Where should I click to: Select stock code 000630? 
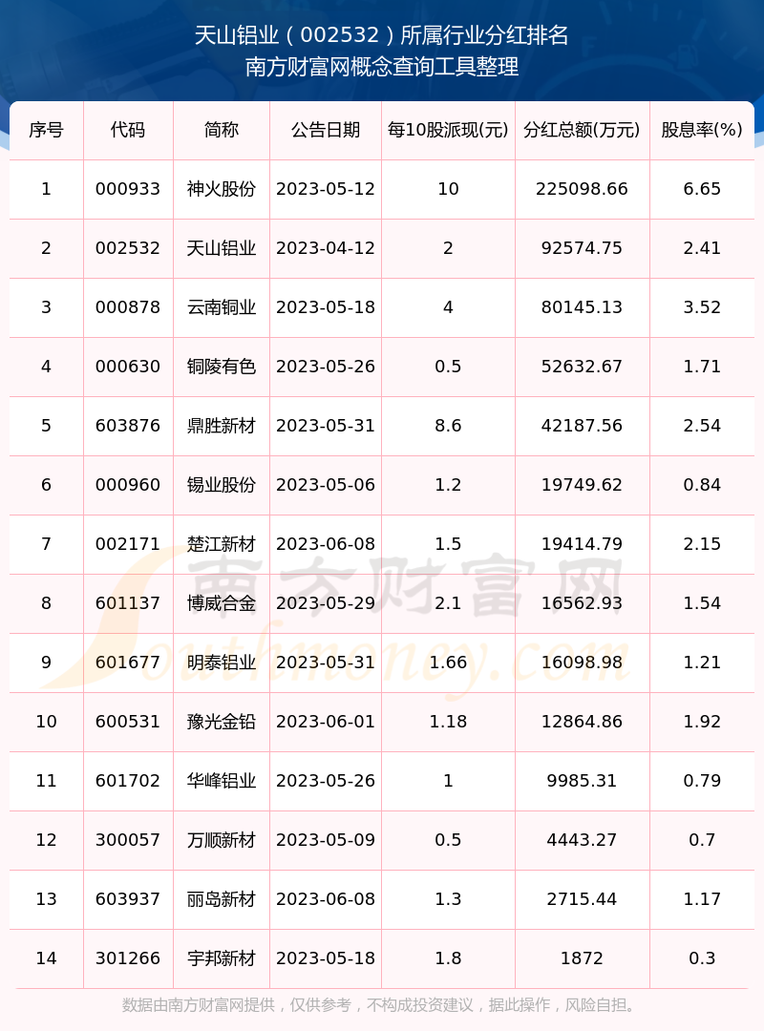[128, 367]
